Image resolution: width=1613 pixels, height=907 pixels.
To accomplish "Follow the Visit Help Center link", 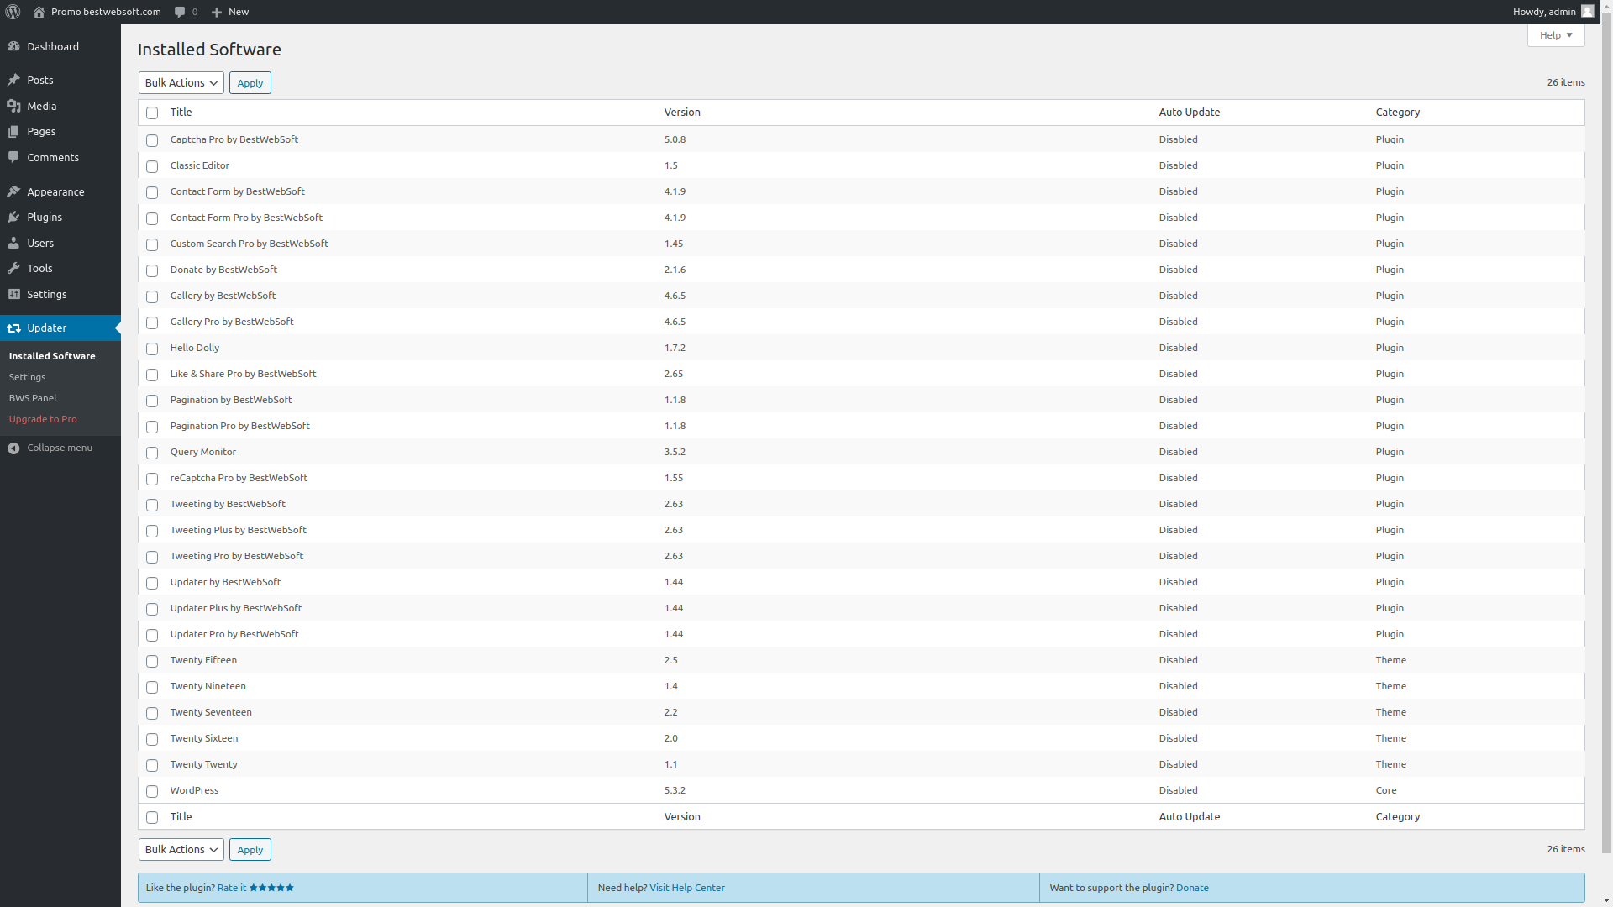I will click(x=687, y=887).
